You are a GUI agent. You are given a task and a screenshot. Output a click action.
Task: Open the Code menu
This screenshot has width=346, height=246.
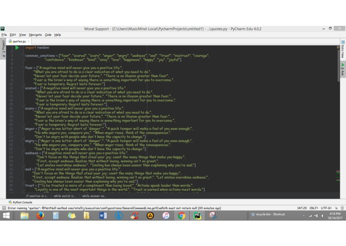pos(48,35)
